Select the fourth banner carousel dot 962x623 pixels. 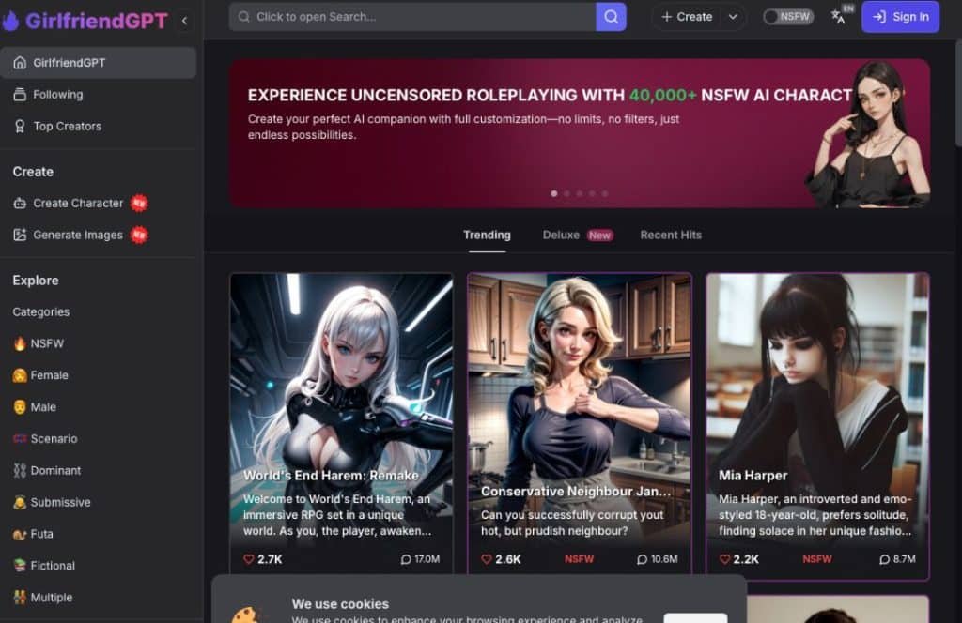point(592,193)
